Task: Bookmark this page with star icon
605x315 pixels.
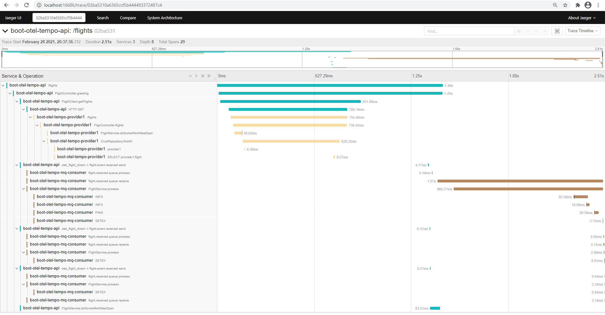Action: 565,5
